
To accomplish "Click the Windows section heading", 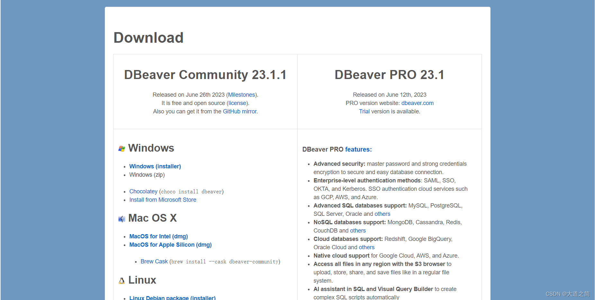I will click(x=151, y=148).
